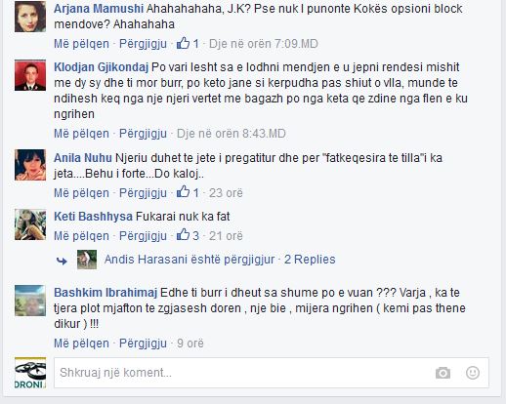The height and width of the screenshot is (404, 506).
Task: Like Klodjan Gjikondaj's comment with Më pëlqen
Action: [81, 134]
